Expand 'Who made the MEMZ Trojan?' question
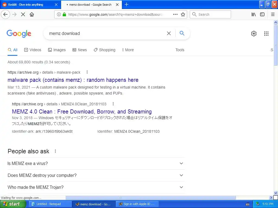 click(x=96, y=187)
